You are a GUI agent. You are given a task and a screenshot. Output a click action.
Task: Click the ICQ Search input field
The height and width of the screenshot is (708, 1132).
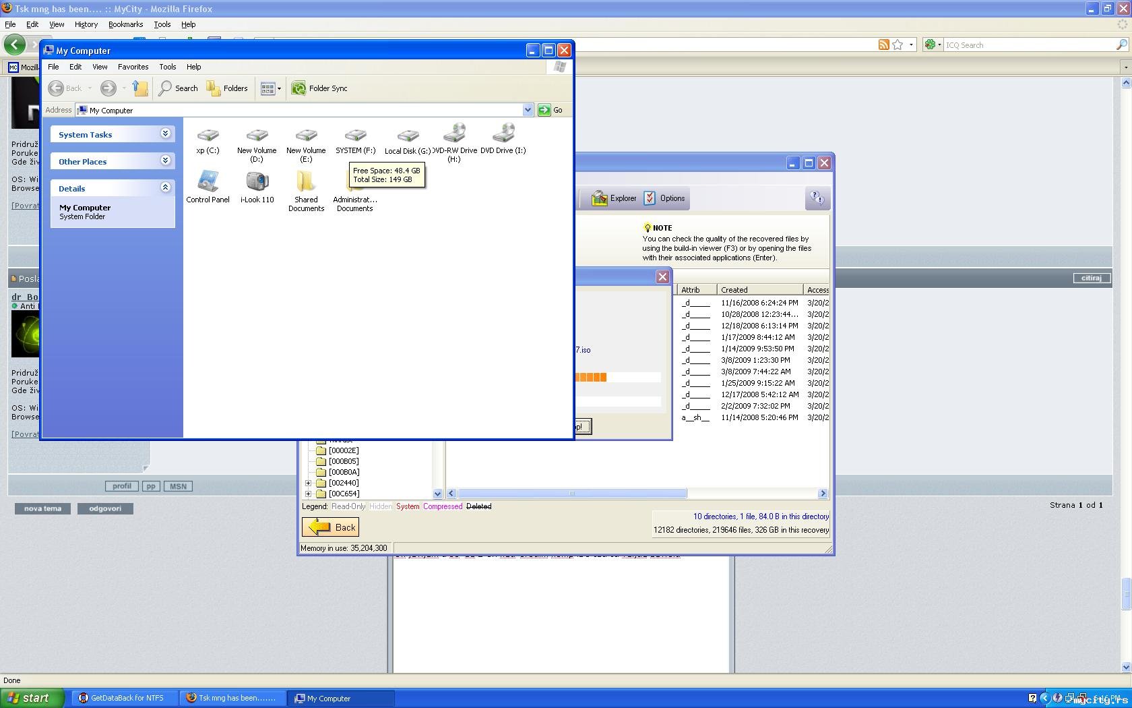[x=1030, y=45]
